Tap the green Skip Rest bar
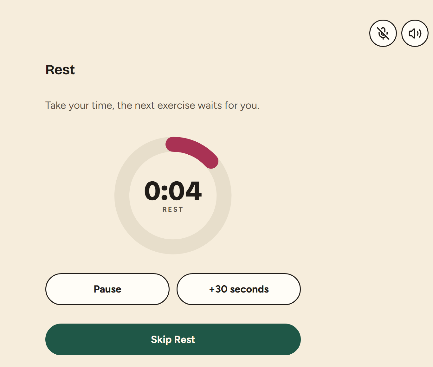 point(173,339)
